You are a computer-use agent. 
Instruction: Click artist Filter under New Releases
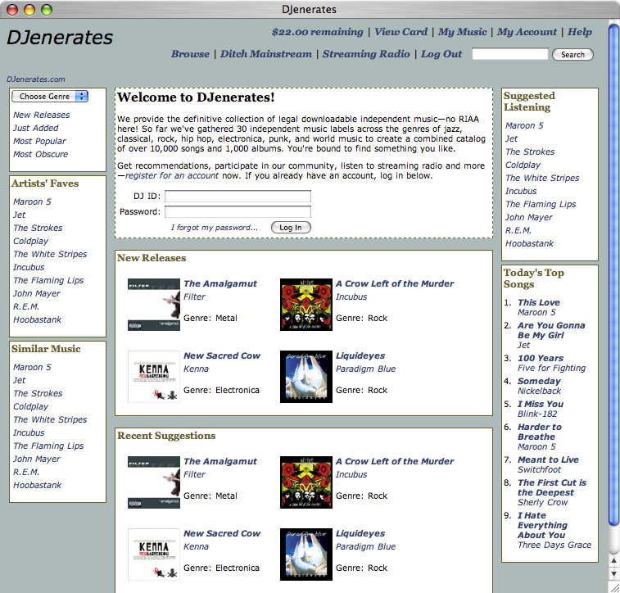pyautogui.click(x=194, y=296)
